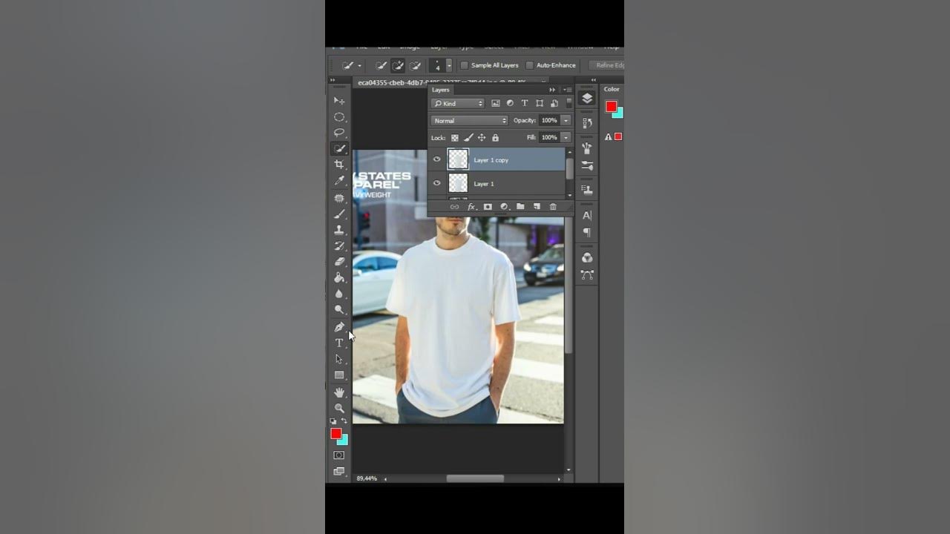Hide the Layer 1 layer
Screen dimensions: 950x534
[436, 183]
